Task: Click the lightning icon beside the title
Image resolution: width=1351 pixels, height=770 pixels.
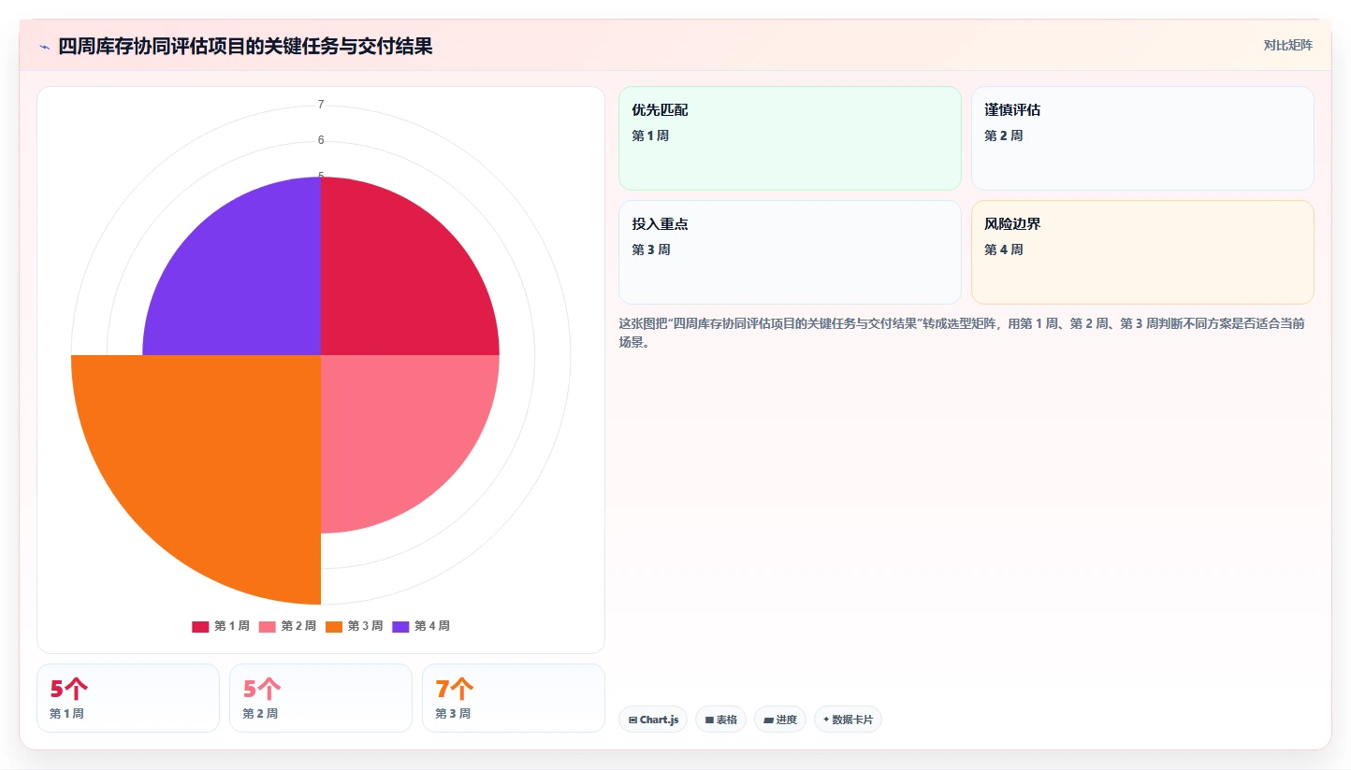Action: point(44,47)
